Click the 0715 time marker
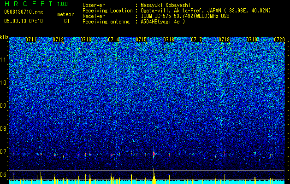Image resolution: width=290 pixels, height=184 pixels. pos(141,40)
